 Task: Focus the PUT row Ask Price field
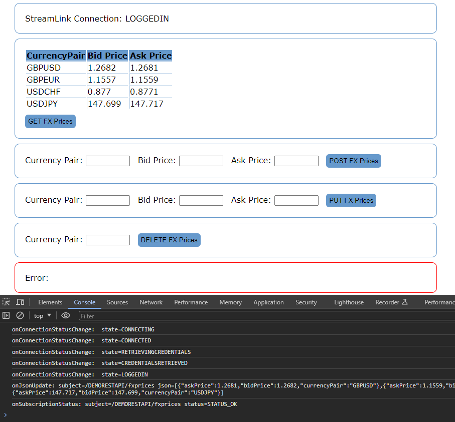pyautogui.click(x=296, y=200)
